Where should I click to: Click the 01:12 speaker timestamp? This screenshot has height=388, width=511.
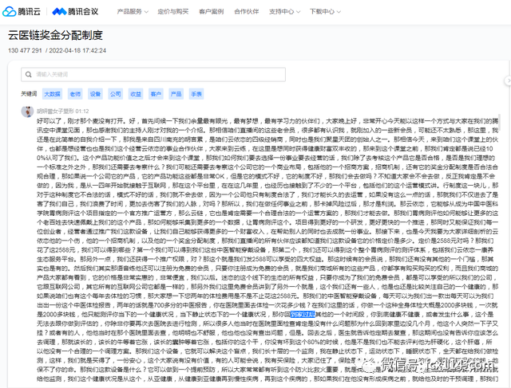click(82, 112)
